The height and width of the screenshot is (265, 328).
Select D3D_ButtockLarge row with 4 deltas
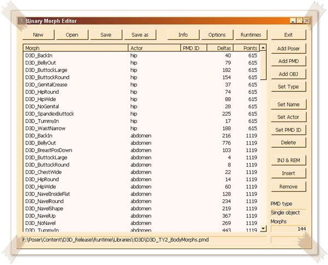(x=142, y=158)
